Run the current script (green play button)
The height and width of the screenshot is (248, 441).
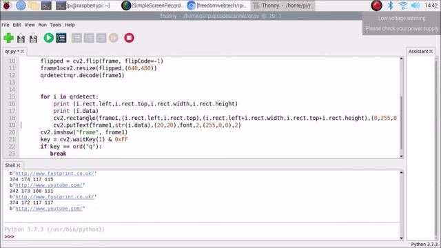(x=49, y=38)
